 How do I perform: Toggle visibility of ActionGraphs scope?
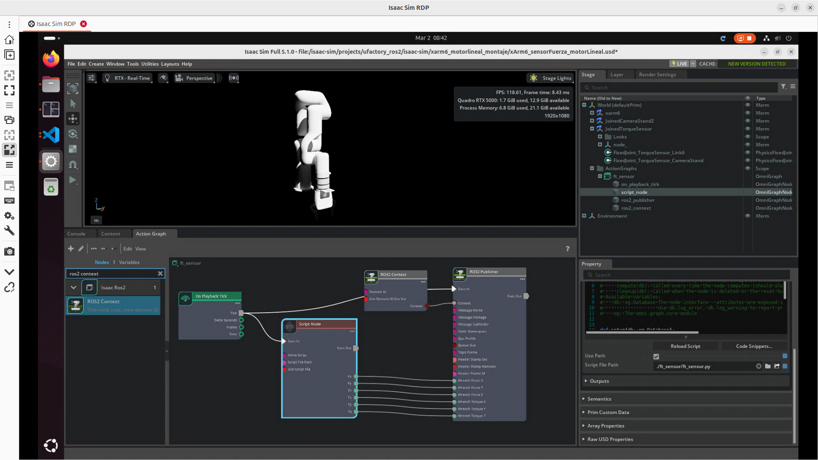pos(747,168)
